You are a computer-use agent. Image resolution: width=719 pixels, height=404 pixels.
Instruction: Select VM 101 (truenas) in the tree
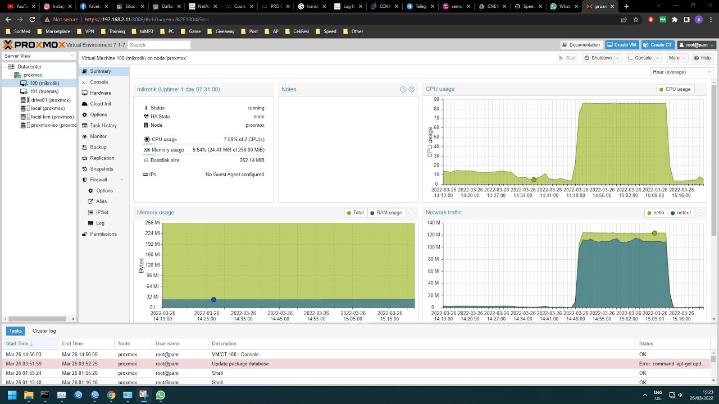[x=39, y=91]
